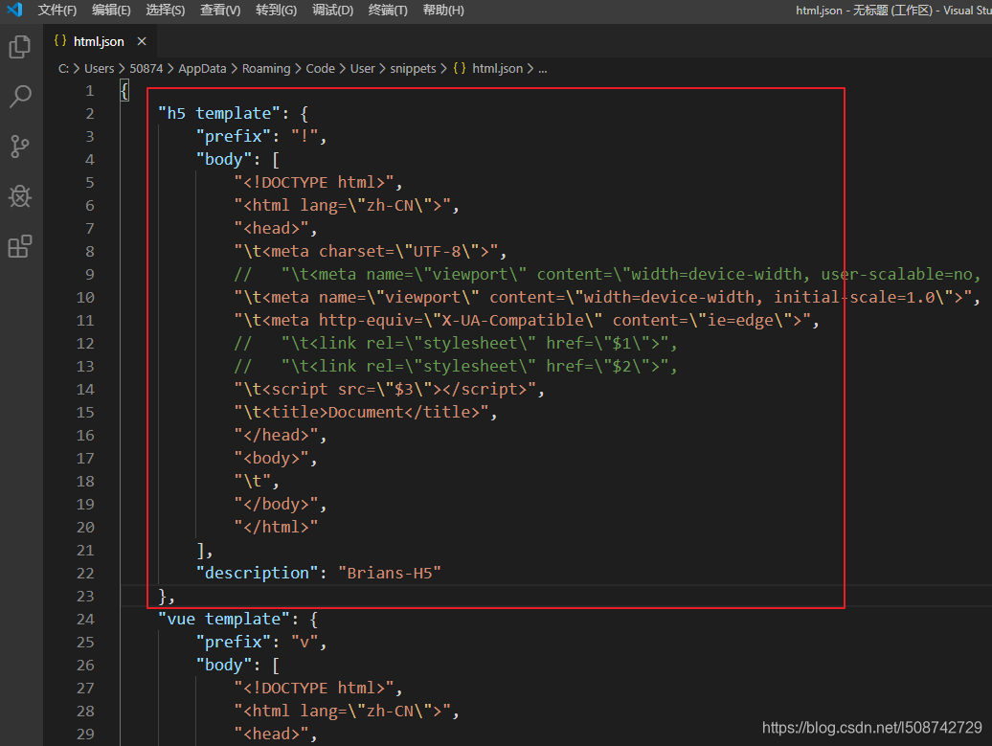Open the 文件(F) menu

click(x=56, y=11)
